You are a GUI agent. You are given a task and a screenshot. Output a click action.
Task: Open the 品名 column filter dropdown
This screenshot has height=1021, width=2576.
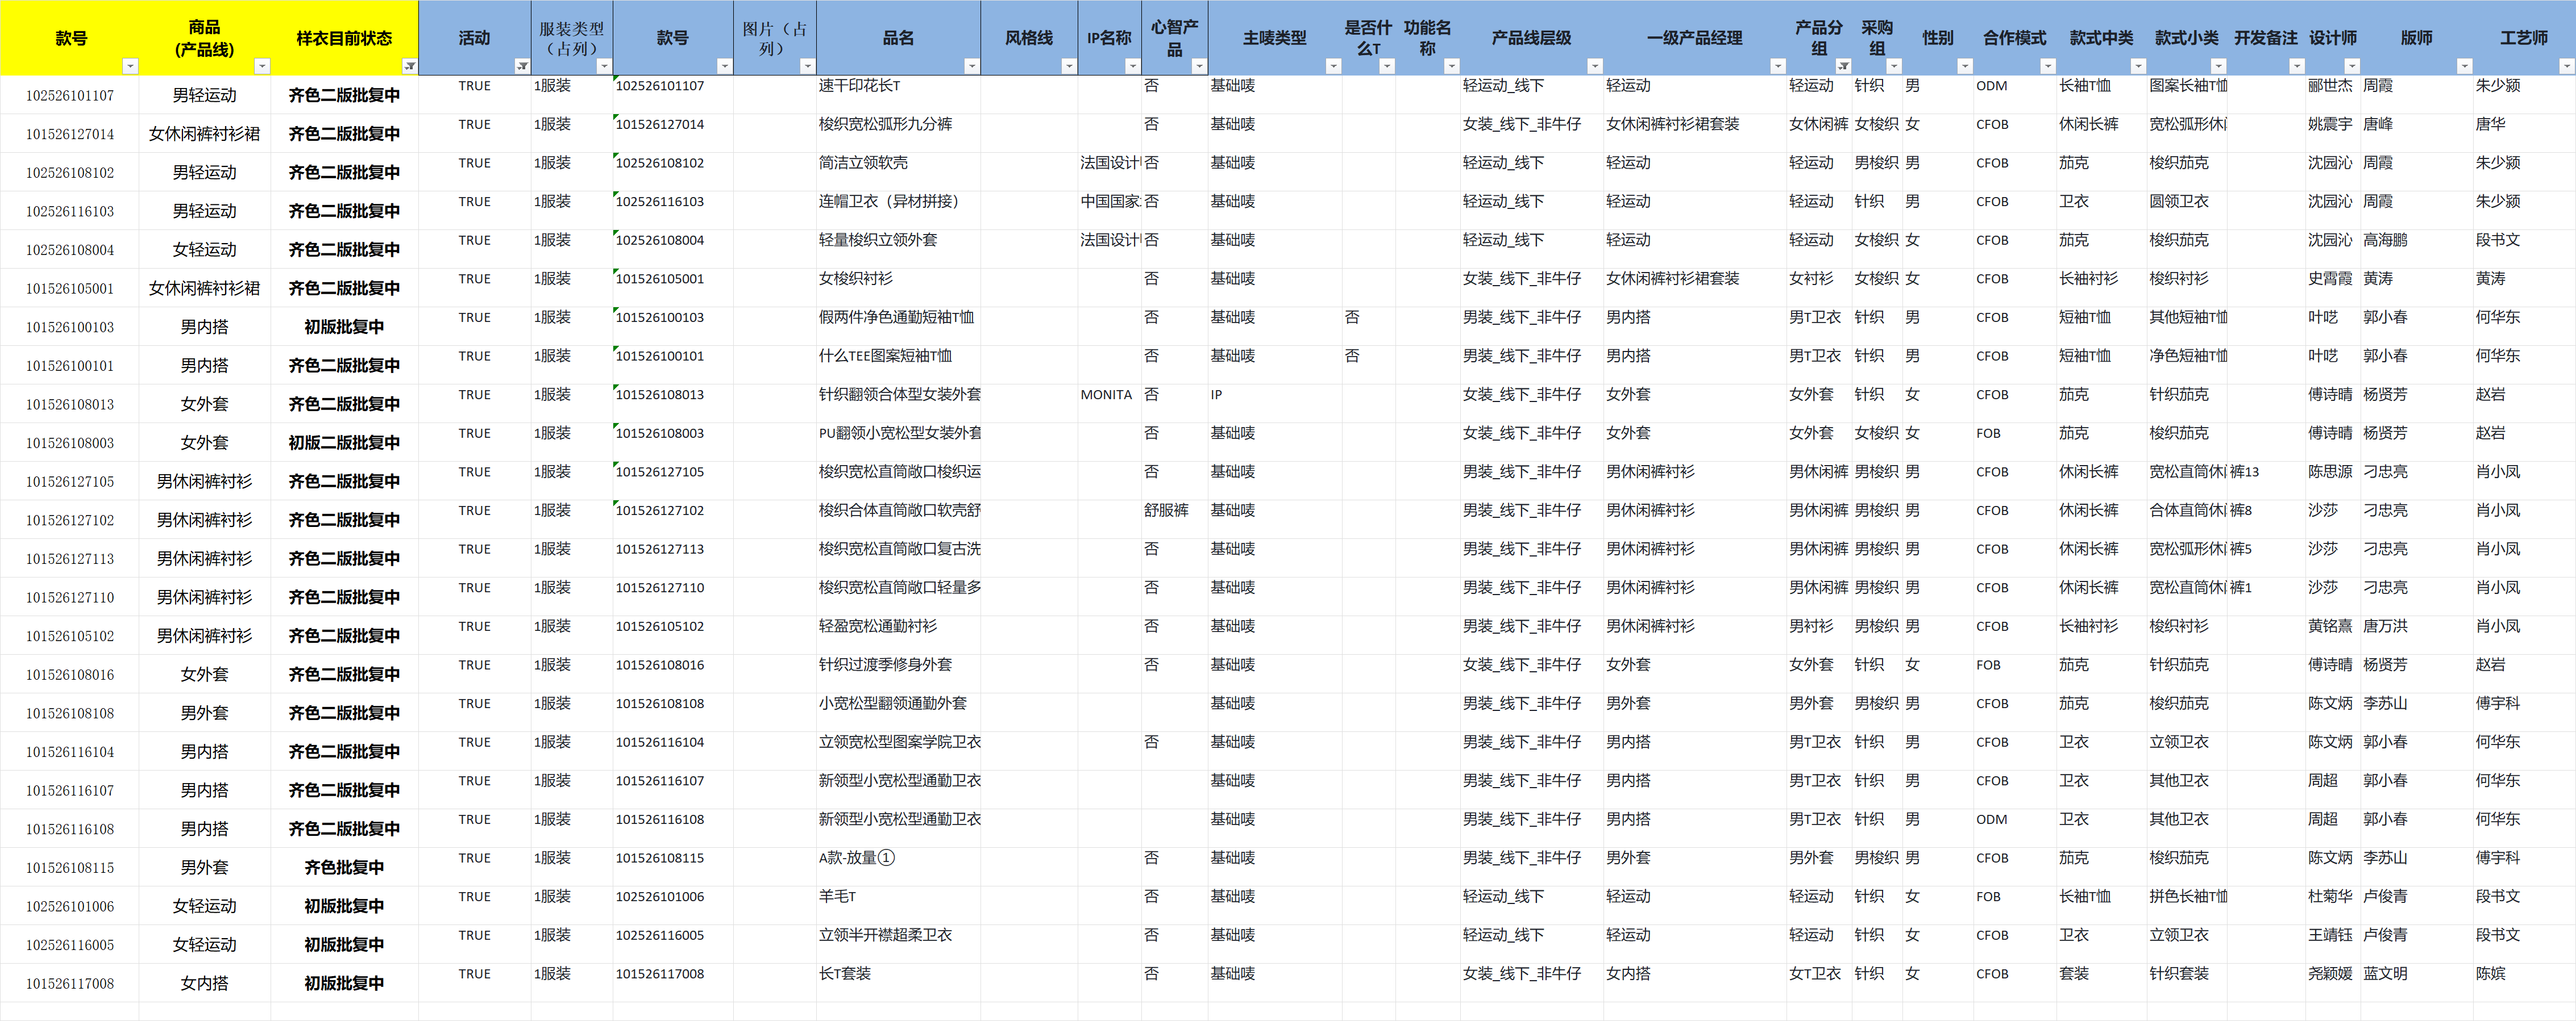point(971,66)
